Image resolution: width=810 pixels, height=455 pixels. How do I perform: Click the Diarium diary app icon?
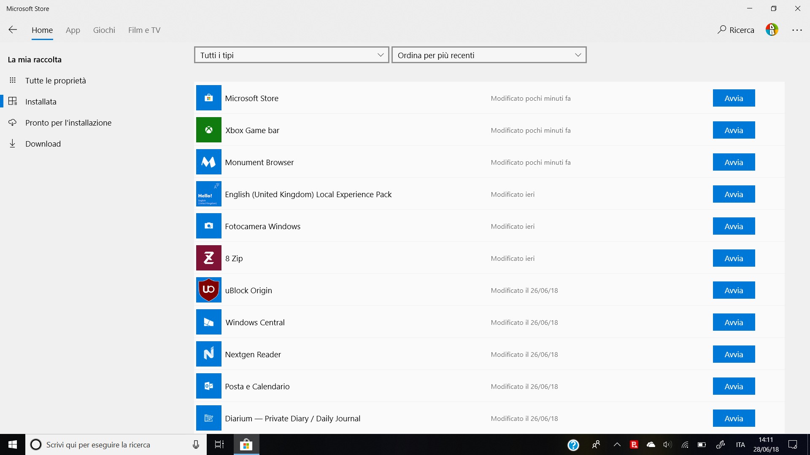click(x=208, y=418)
